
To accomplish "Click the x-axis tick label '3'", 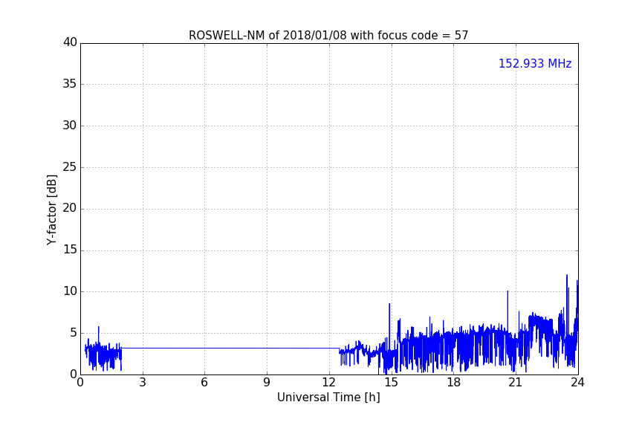I will pos(143,383).
